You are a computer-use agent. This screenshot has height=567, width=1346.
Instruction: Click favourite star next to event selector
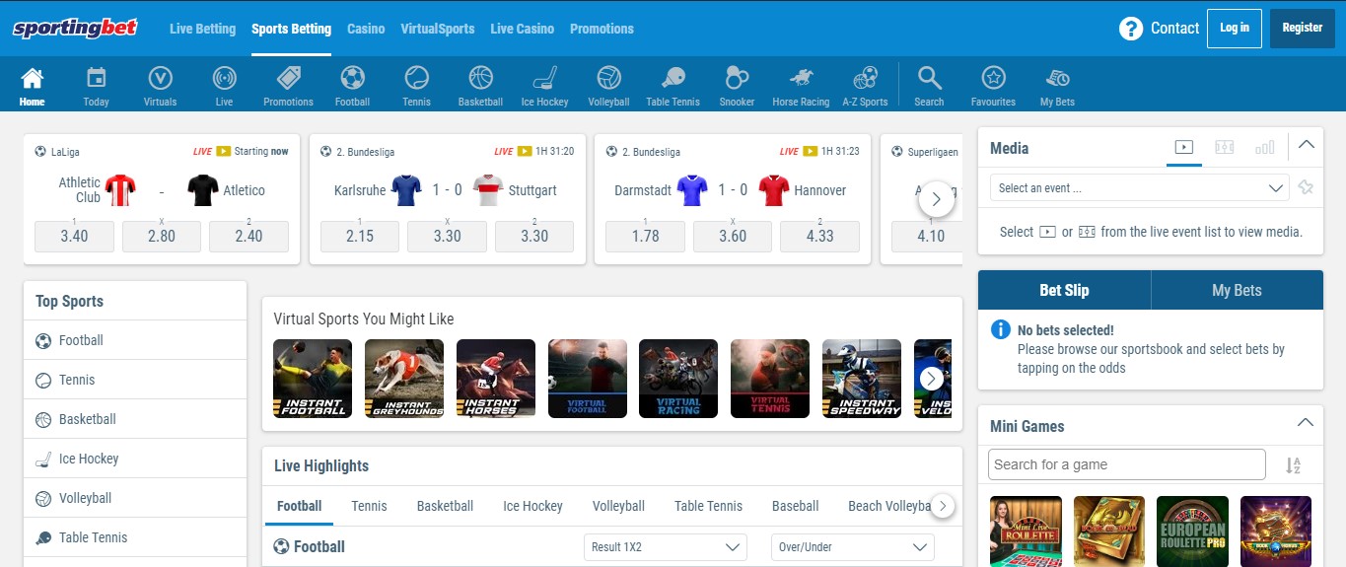point(1306,187)
